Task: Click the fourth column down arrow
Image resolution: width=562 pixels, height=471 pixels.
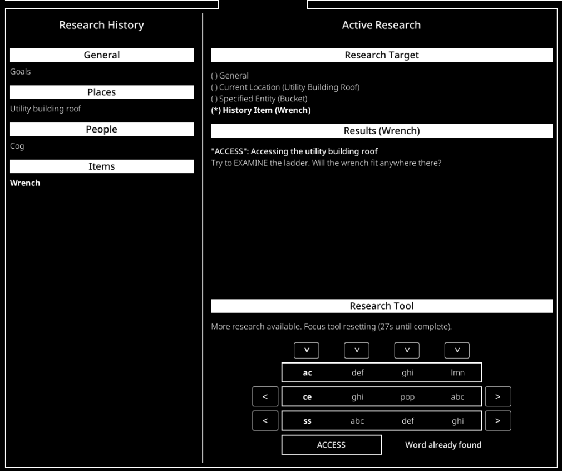Action: [457, 350]
